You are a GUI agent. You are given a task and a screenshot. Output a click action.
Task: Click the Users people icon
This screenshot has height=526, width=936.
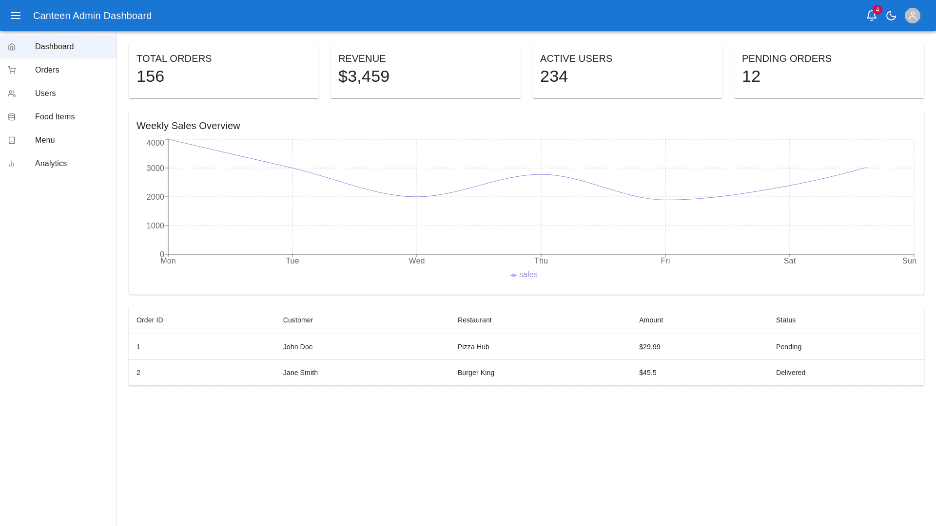click(12, 94)
